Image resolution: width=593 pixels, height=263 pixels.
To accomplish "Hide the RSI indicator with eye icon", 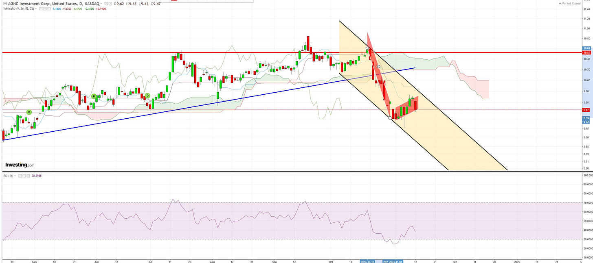I will point(20,176).
